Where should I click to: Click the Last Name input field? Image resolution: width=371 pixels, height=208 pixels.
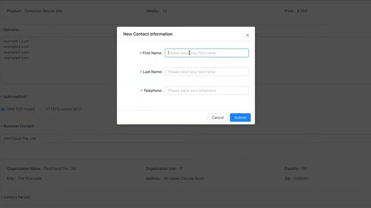[x=206, y=72]
